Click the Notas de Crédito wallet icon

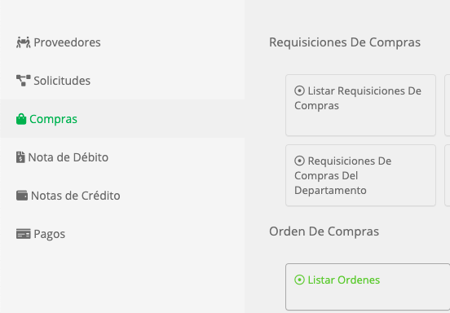click(x=22, y=196)
